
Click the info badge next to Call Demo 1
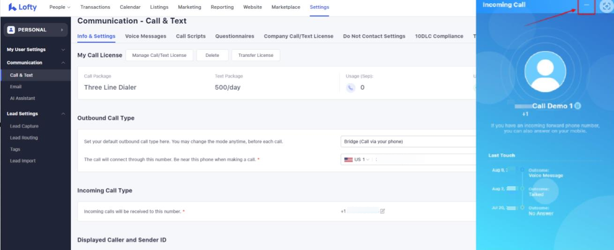578,106
